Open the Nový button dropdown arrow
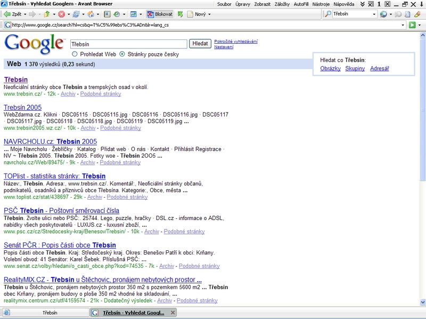The width and height of the screenshot is (426, 319). tap(209, 14)
